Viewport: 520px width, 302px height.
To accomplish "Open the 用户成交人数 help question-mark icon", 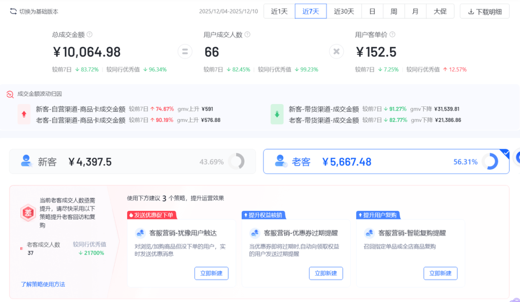I will point(247,35).
